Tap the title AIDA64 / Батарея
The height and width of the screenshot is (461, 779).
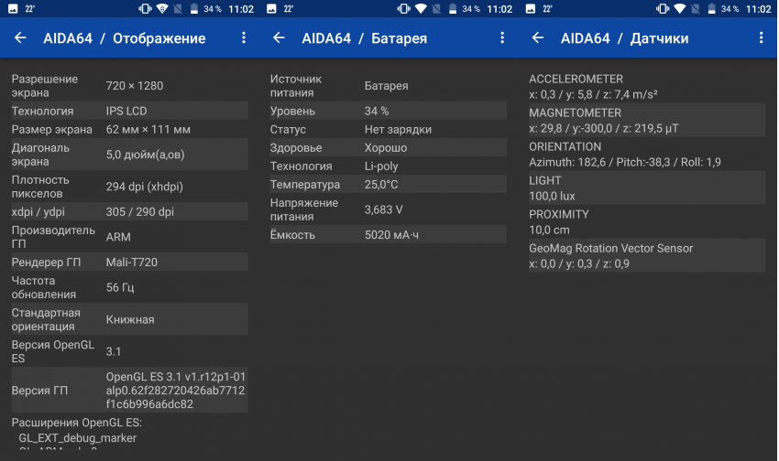click(364, 38)
